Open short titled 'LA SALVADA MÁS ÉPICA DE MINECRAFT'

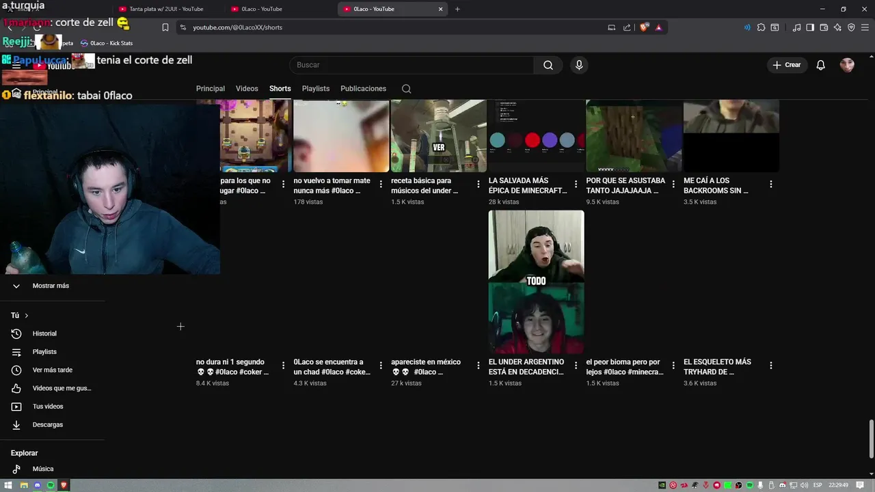click(528, 186)
